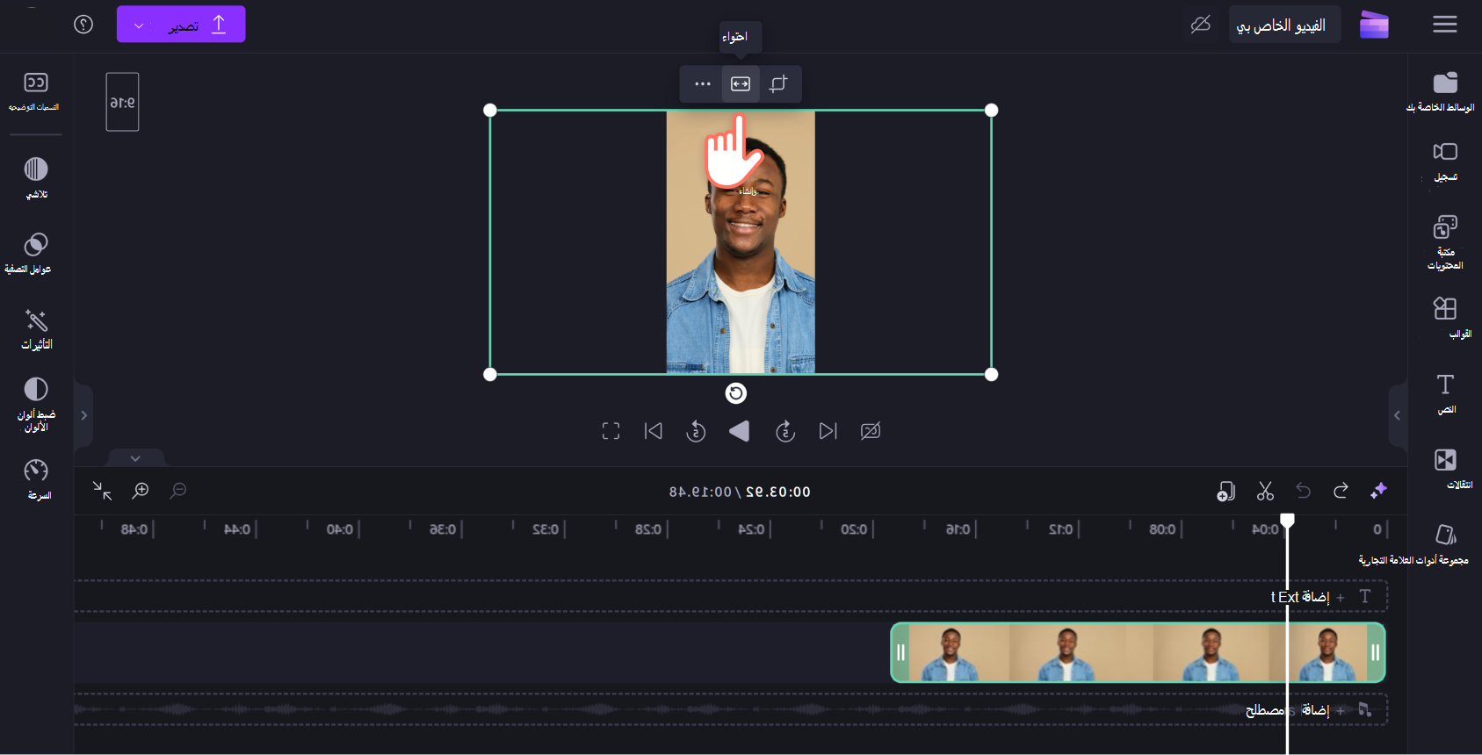Click the add audio track button
Screen dimensions: 1482x755
[x=1309, y=709]
